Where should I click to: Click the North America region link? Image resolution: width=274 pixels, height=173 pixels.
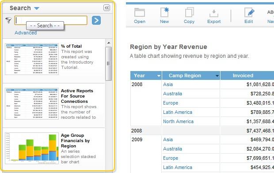tap(178, 121)
